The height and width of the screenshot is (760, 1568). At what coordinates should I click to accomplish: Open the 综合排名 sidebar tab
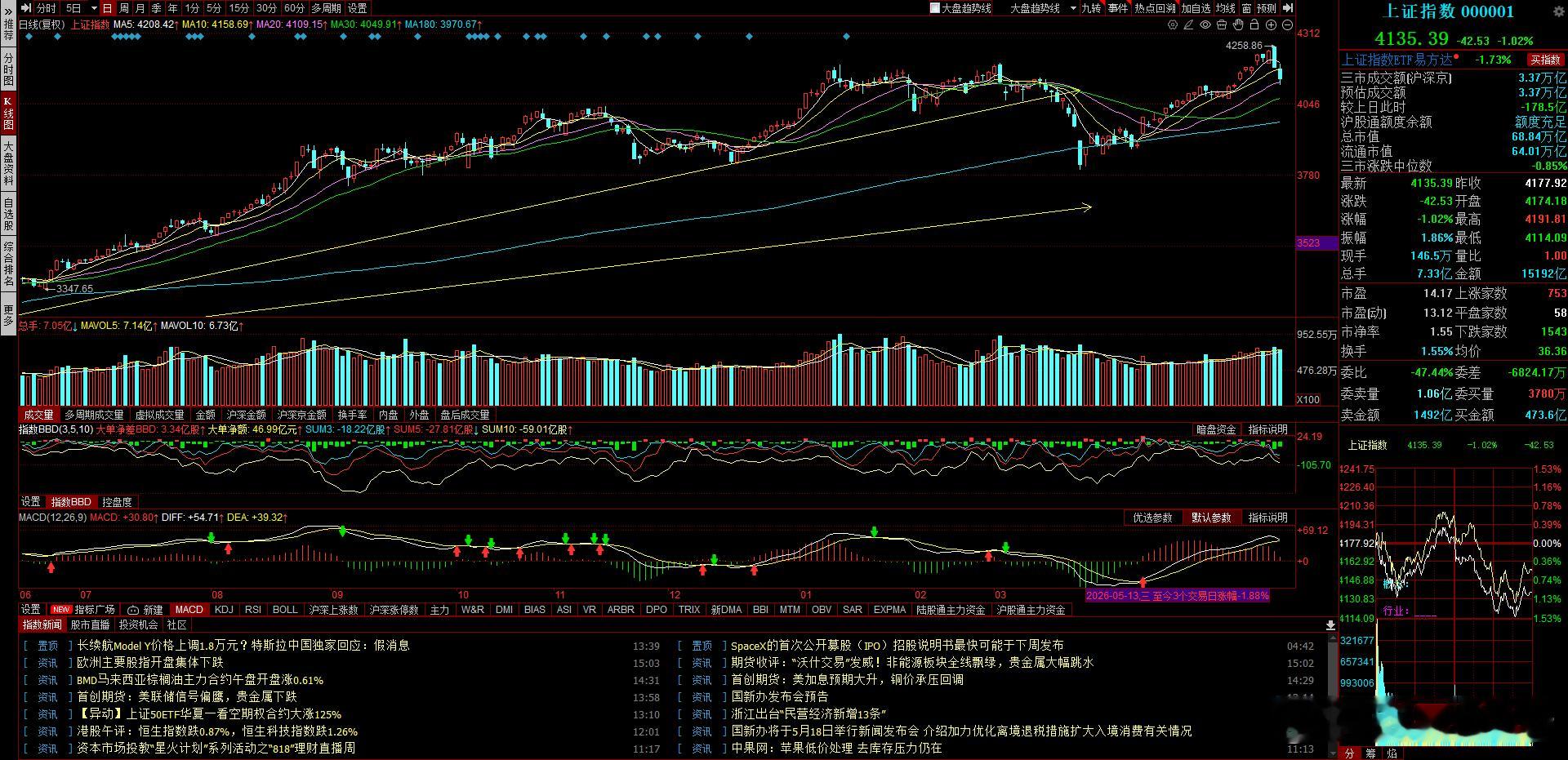[8, 264]
